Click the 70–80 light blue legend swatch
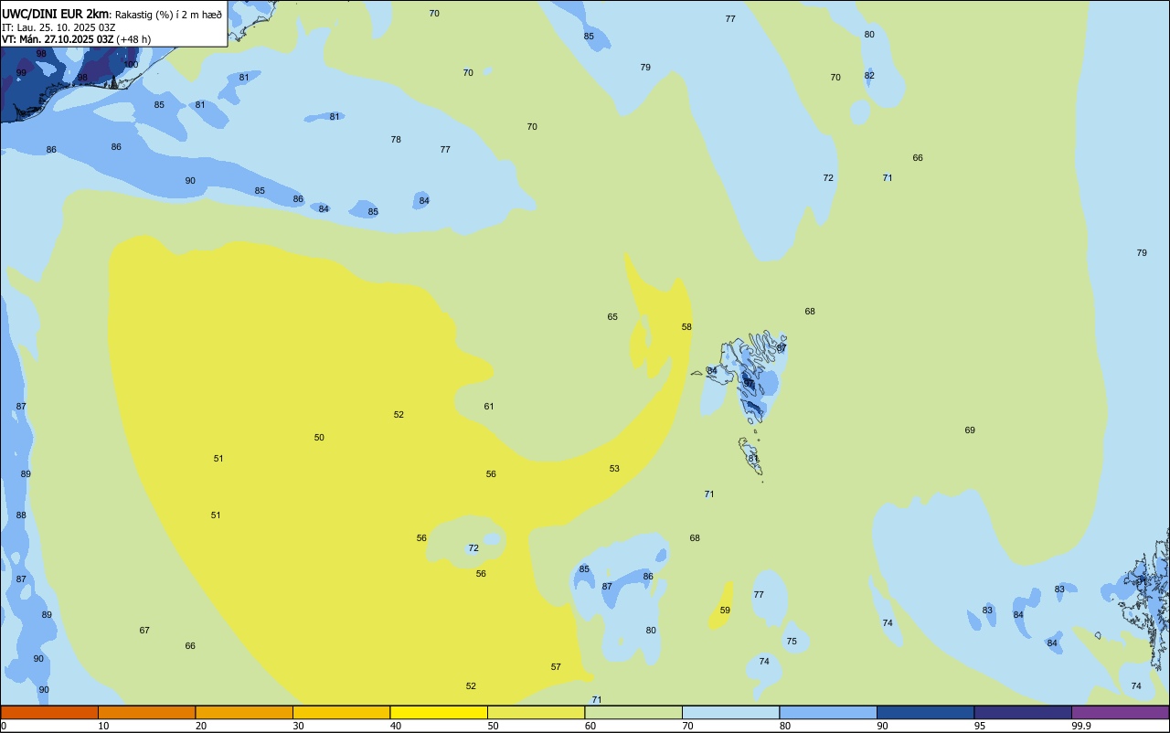Viewport: 1170px width, 733px height. [730, 712]
